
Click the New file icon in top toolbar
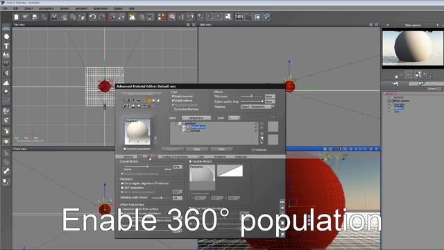(17, 17)
